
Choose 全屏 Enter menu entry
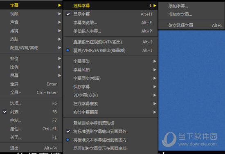[x=31, y=84]
